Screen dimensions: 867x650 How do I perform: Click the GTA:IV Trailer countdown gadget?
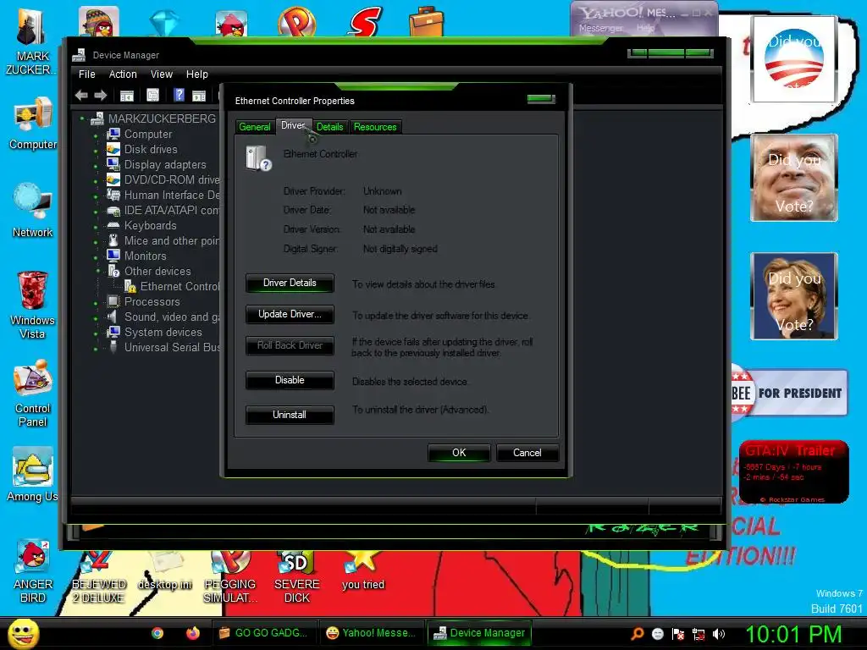click(x=793, y=472)
